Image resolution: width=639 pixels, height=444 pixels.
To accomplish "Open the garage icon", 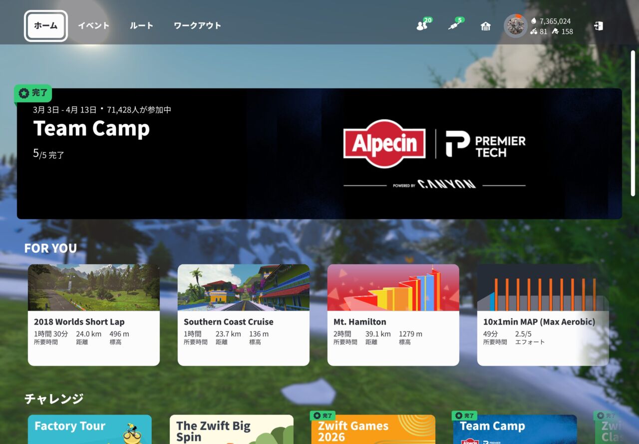I will coord(485,26).
